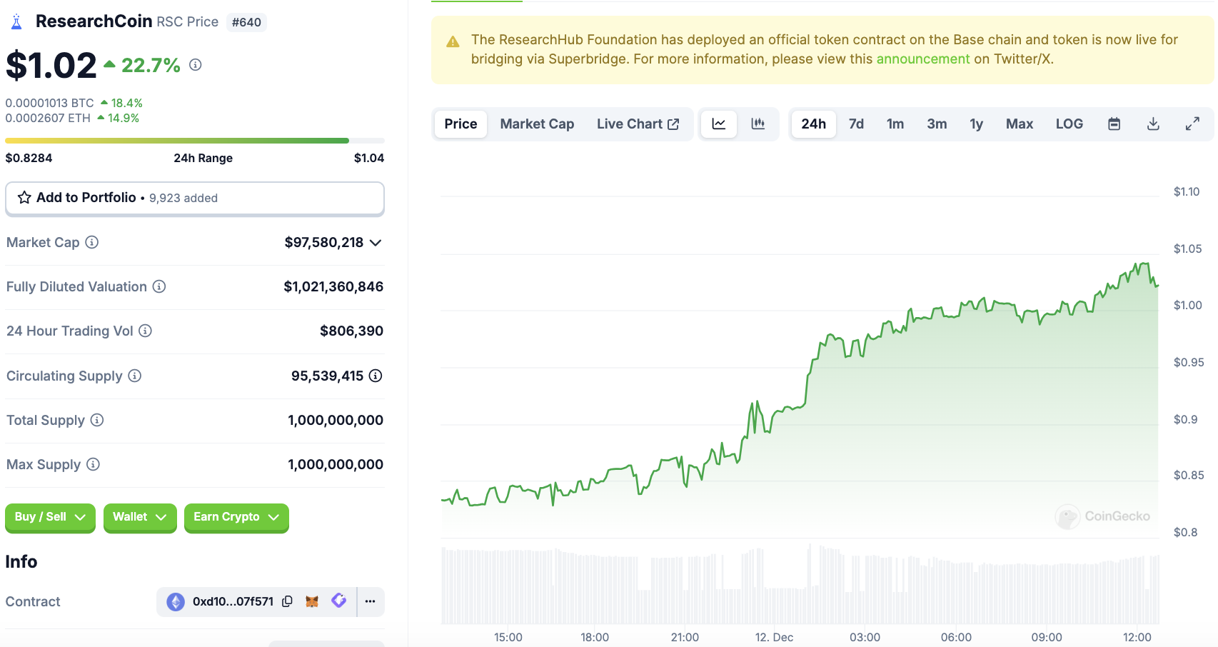
Task: Click the 24h Range progress bar
Action: [x=194, y=141]
